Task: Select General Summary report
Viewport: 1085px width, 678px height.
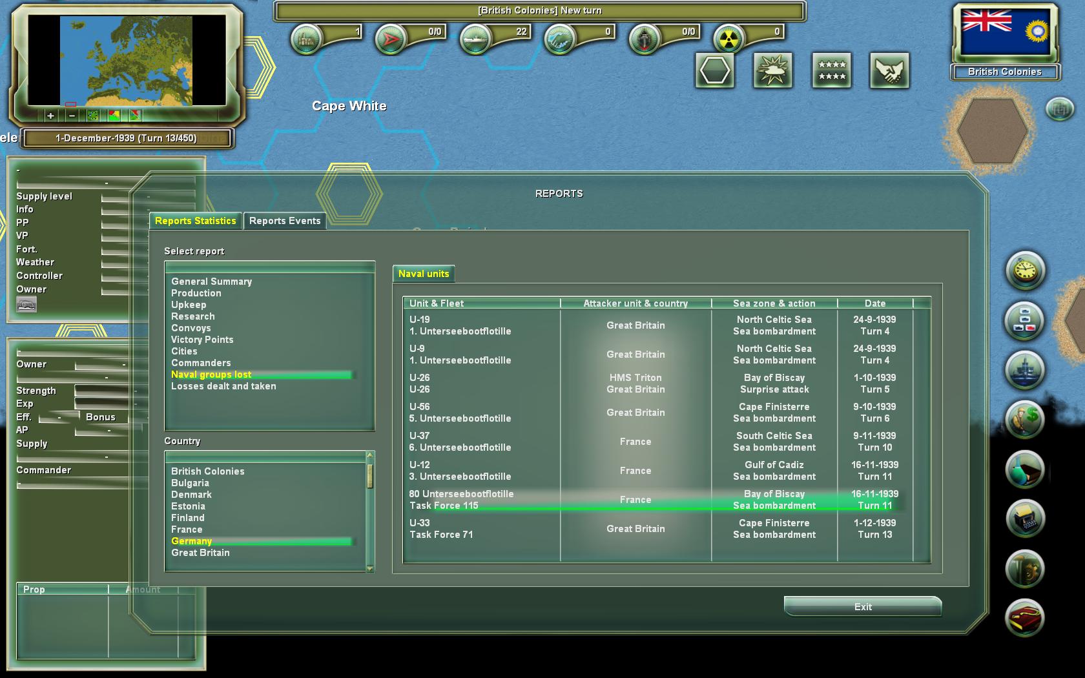Action: (x=211, y=282)
